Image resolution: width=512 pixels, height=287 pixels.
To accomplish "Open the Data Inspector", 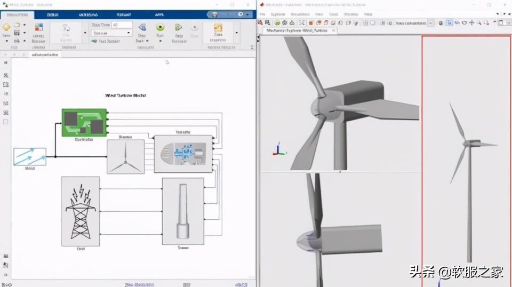I will 218,29.
